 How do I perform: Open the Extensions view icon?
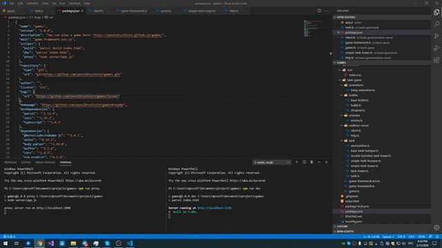click(436, 60)
